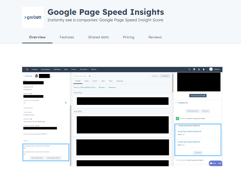Open the Sales dropdown menu
241x182 pixels.
[x=66, y=69]
